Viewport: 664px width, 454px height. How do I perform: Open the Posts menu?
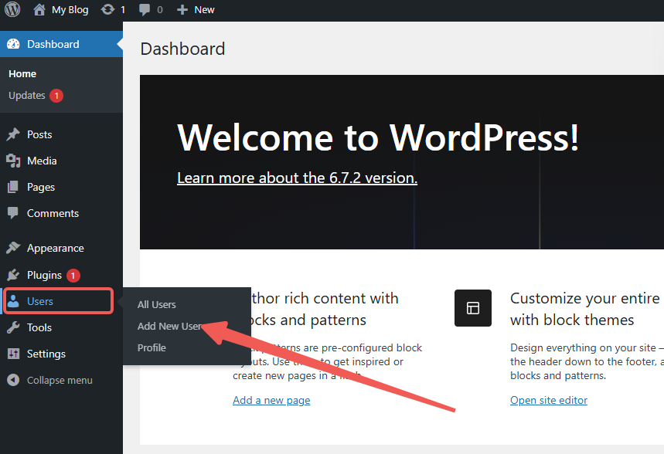coord(61,134)
